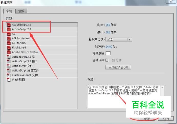Switch to the 模板 tab
177x124 pixels.
21,11
